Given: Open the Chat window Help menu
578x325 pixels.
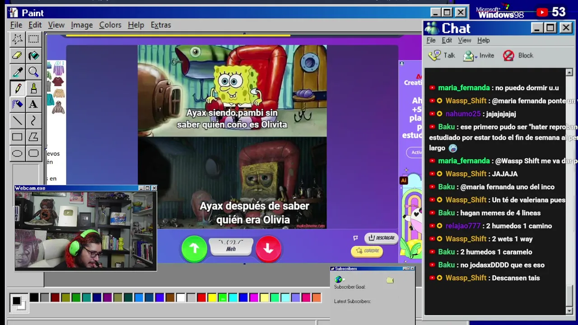Looking at the screenshot, I should [x=483, y=40].
